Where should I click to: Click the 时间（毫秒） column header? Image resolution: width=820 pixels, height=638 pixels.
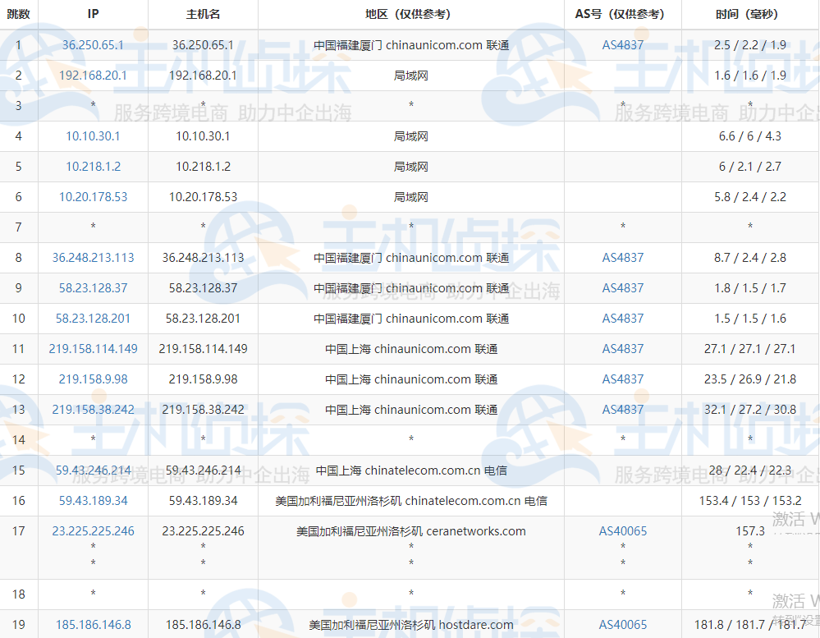[748, 13]
